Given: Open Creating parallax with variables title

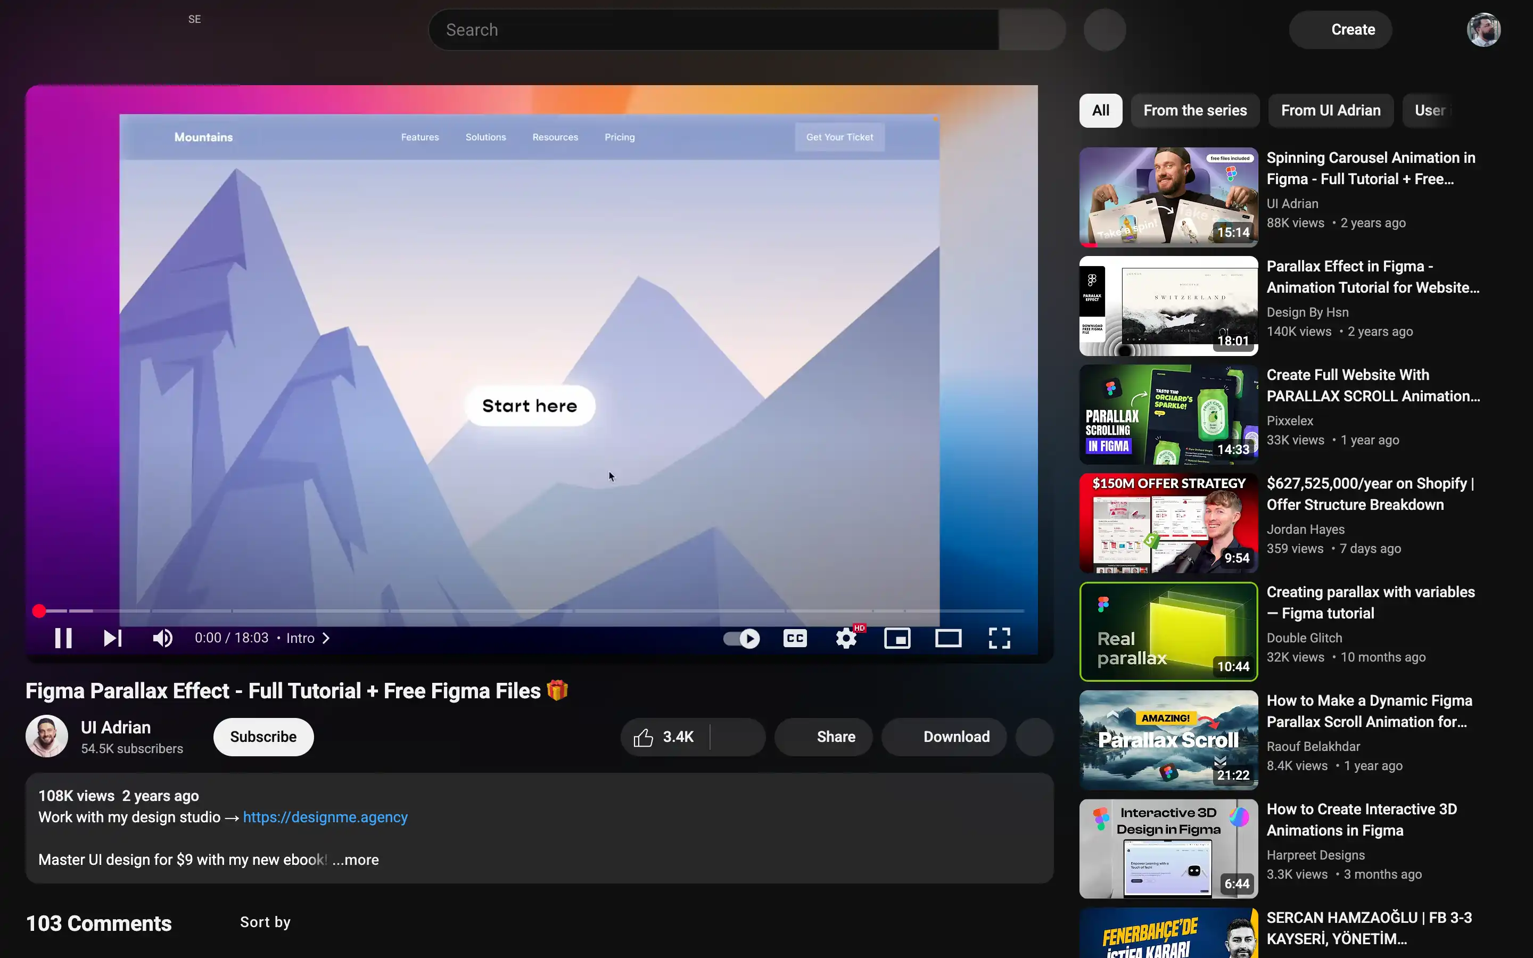Looking at the screenshot, I should tap(1370, 602).
